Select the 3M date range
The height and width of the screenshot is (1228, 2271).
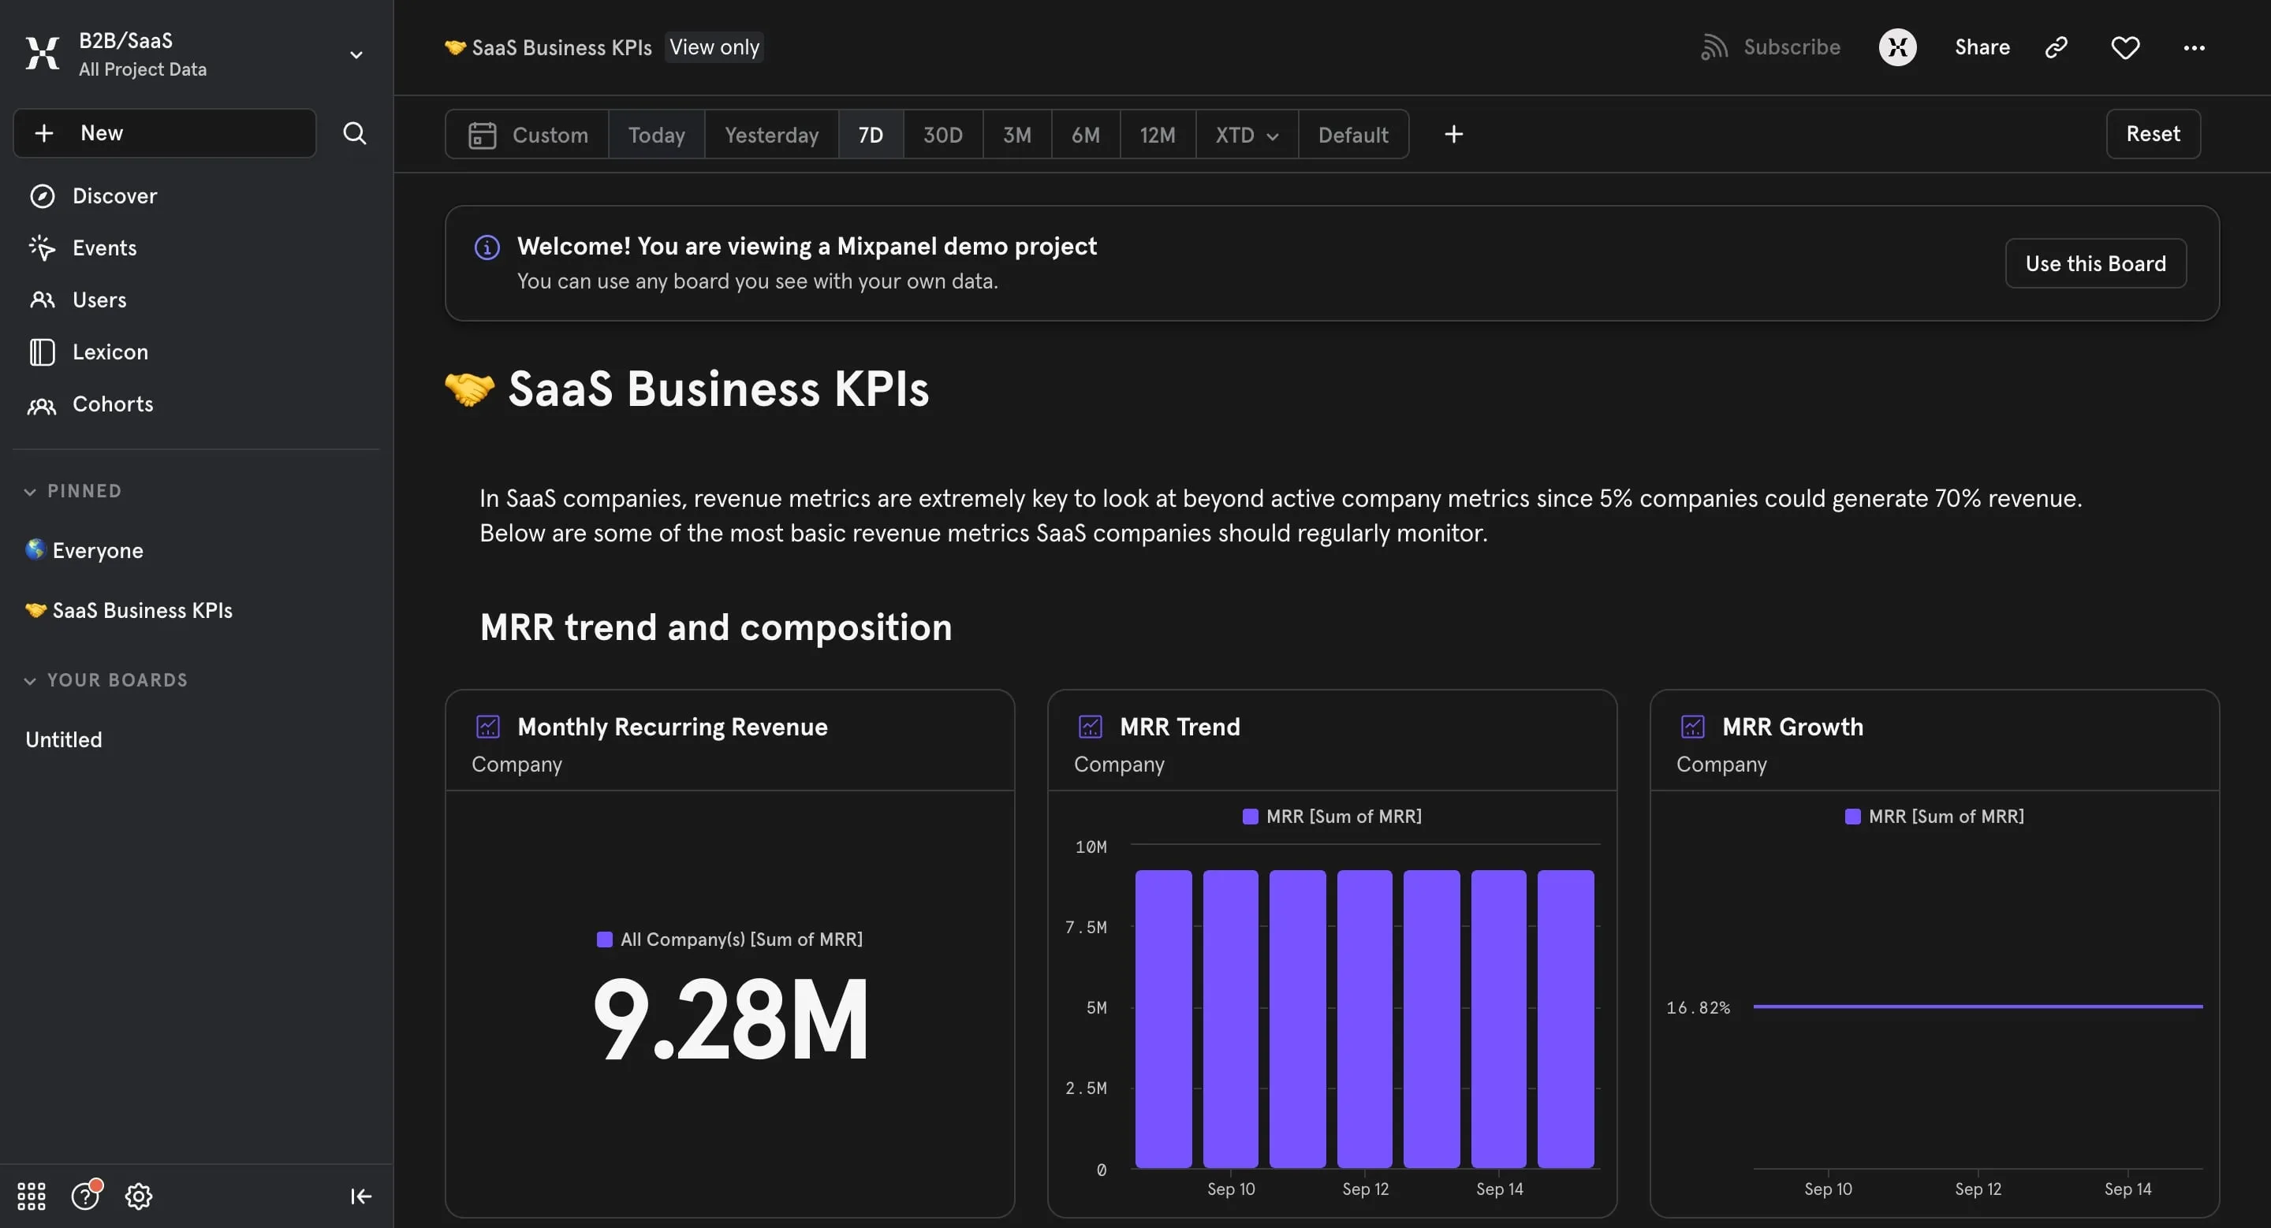[x=1016, y=135]
